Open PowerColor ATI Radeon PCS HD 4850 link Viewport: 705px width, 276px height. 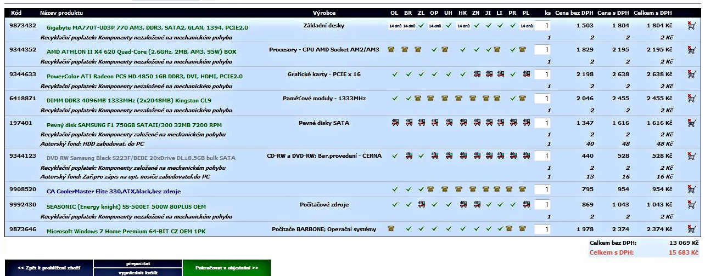click(x=144, y=76)
